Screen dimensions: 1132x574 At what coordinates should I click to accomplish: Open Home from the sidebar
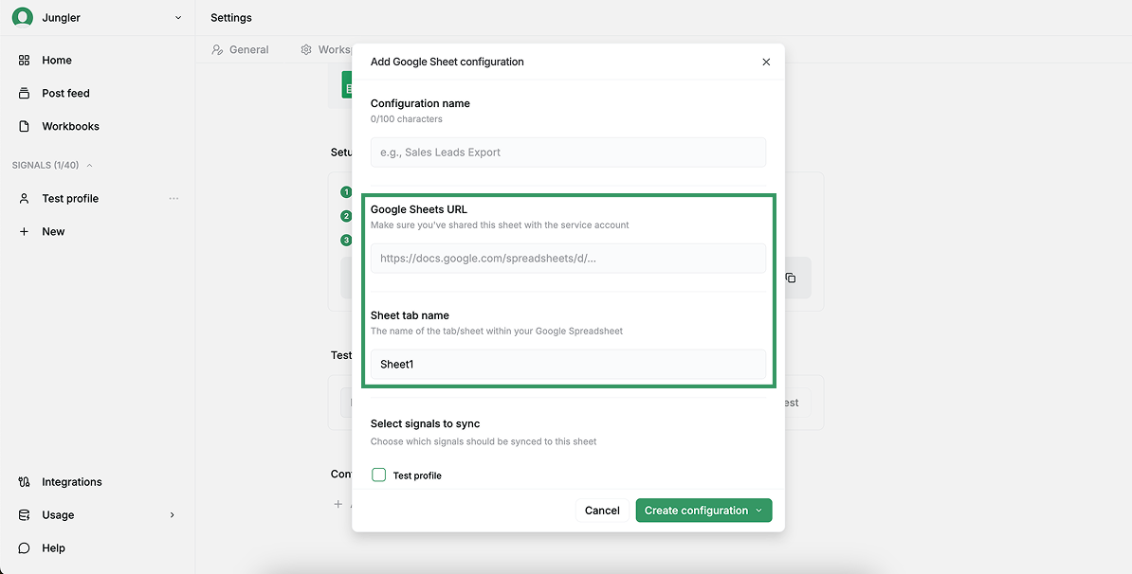click(x=57, y=60)
